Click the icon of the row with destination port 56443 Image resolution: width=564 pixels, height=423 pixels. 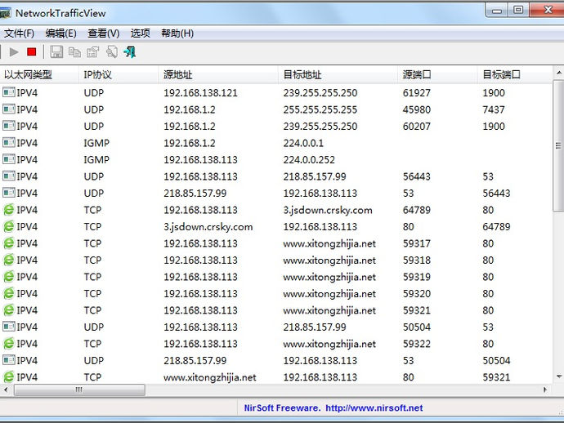pyautogui.click(x=9, y=193)
